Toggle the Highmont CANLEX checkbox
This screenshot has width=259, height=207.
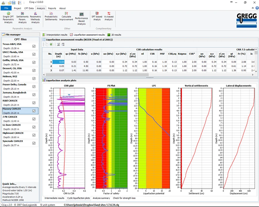click(34, 135)
